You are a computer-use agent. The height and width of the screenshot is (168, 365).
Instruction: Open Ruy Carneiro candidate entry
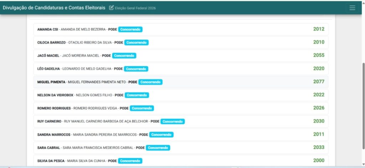click(x=181, y=121)
